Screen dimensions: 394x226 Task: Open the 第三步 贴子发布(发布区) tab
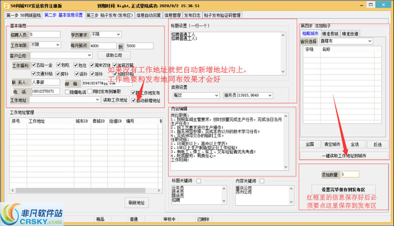tap(110, 15)
